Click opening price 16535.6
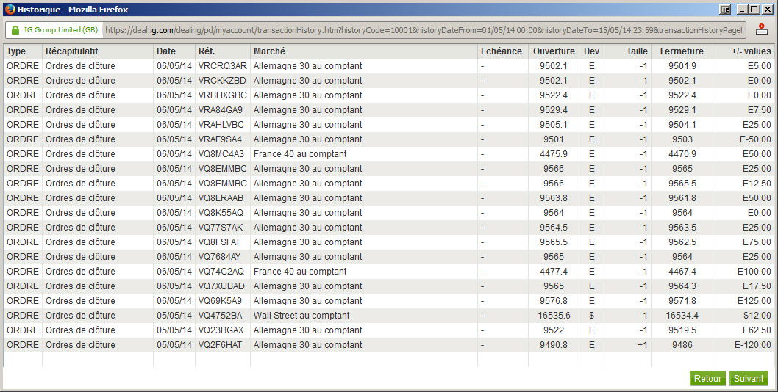This screenshot has width=778, height=392. (x=554, y=315)
